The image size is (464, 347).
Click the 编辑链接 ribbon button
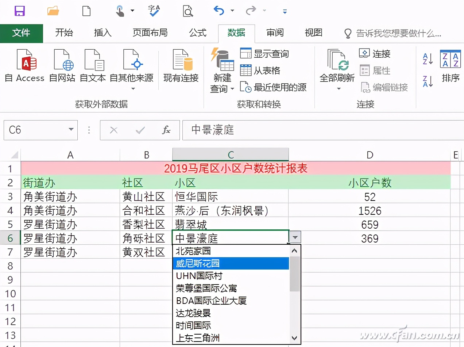coord(384,87)
